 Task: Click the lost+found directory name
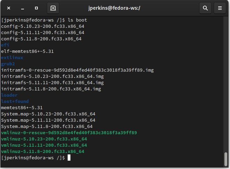tap(15, 101)
